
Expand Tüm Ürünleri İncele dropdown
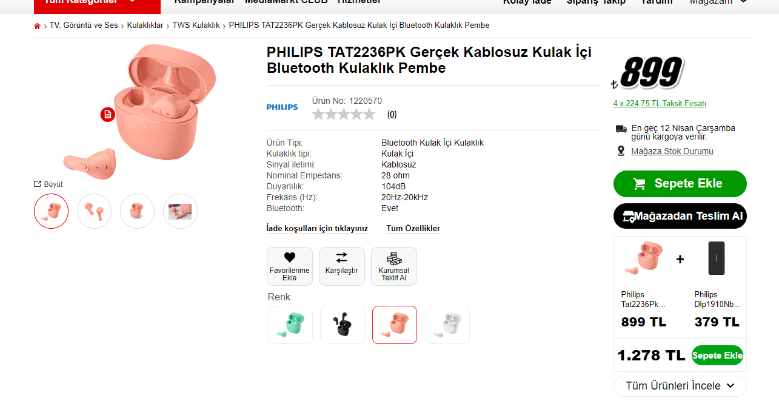[x=680, y=386]
